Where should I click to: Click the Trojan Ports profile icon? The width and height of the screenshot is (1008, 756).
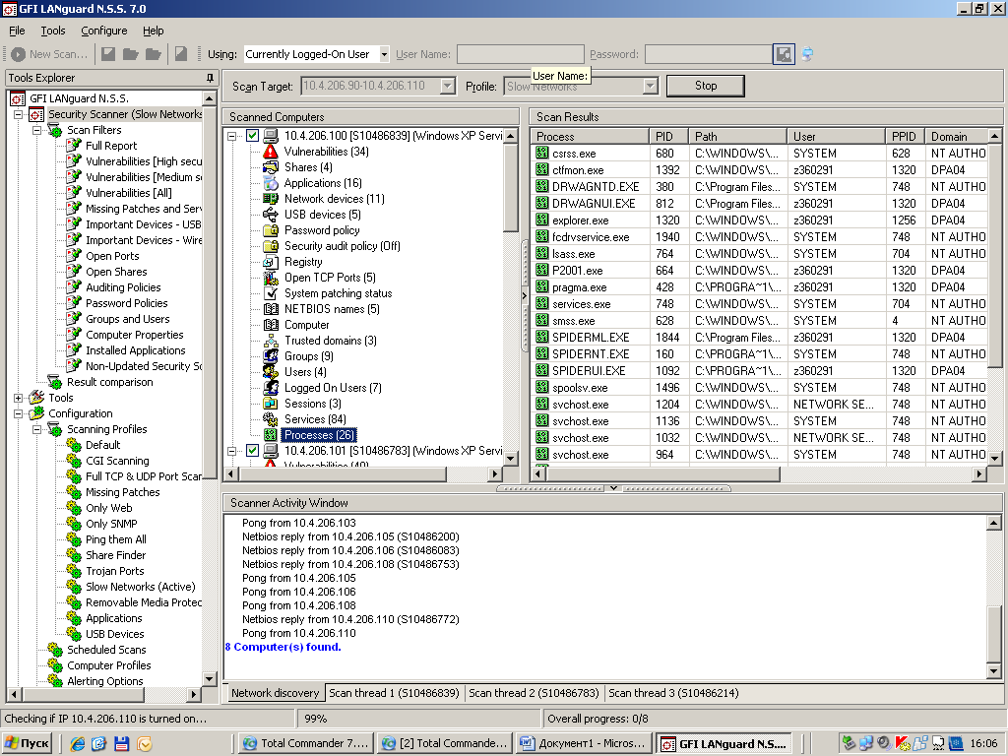[x=74, y=571]
